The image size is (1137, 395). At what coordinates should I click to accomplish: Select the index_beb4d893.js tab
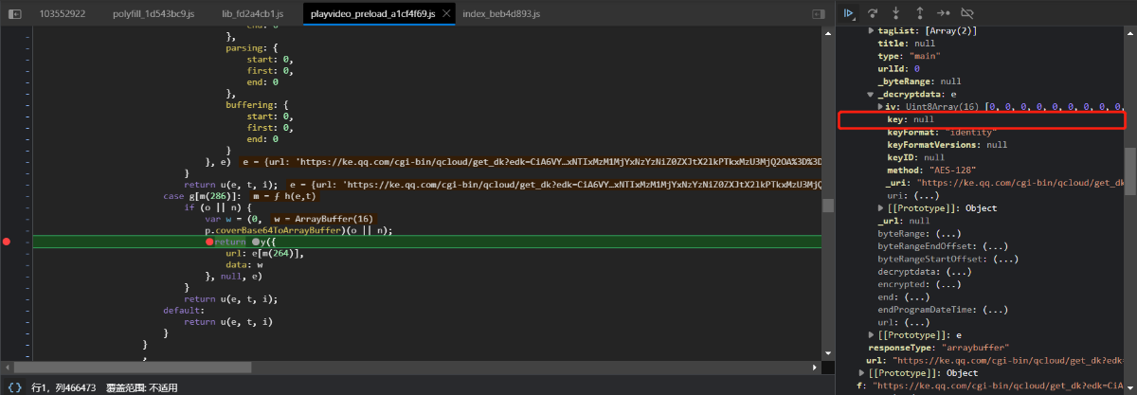[501, 14]
